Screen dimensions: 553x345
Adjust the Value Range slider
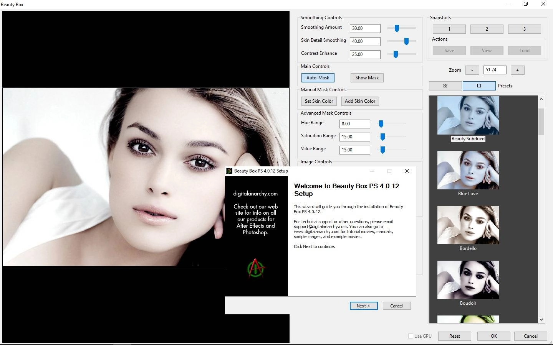tap(382, 150)
